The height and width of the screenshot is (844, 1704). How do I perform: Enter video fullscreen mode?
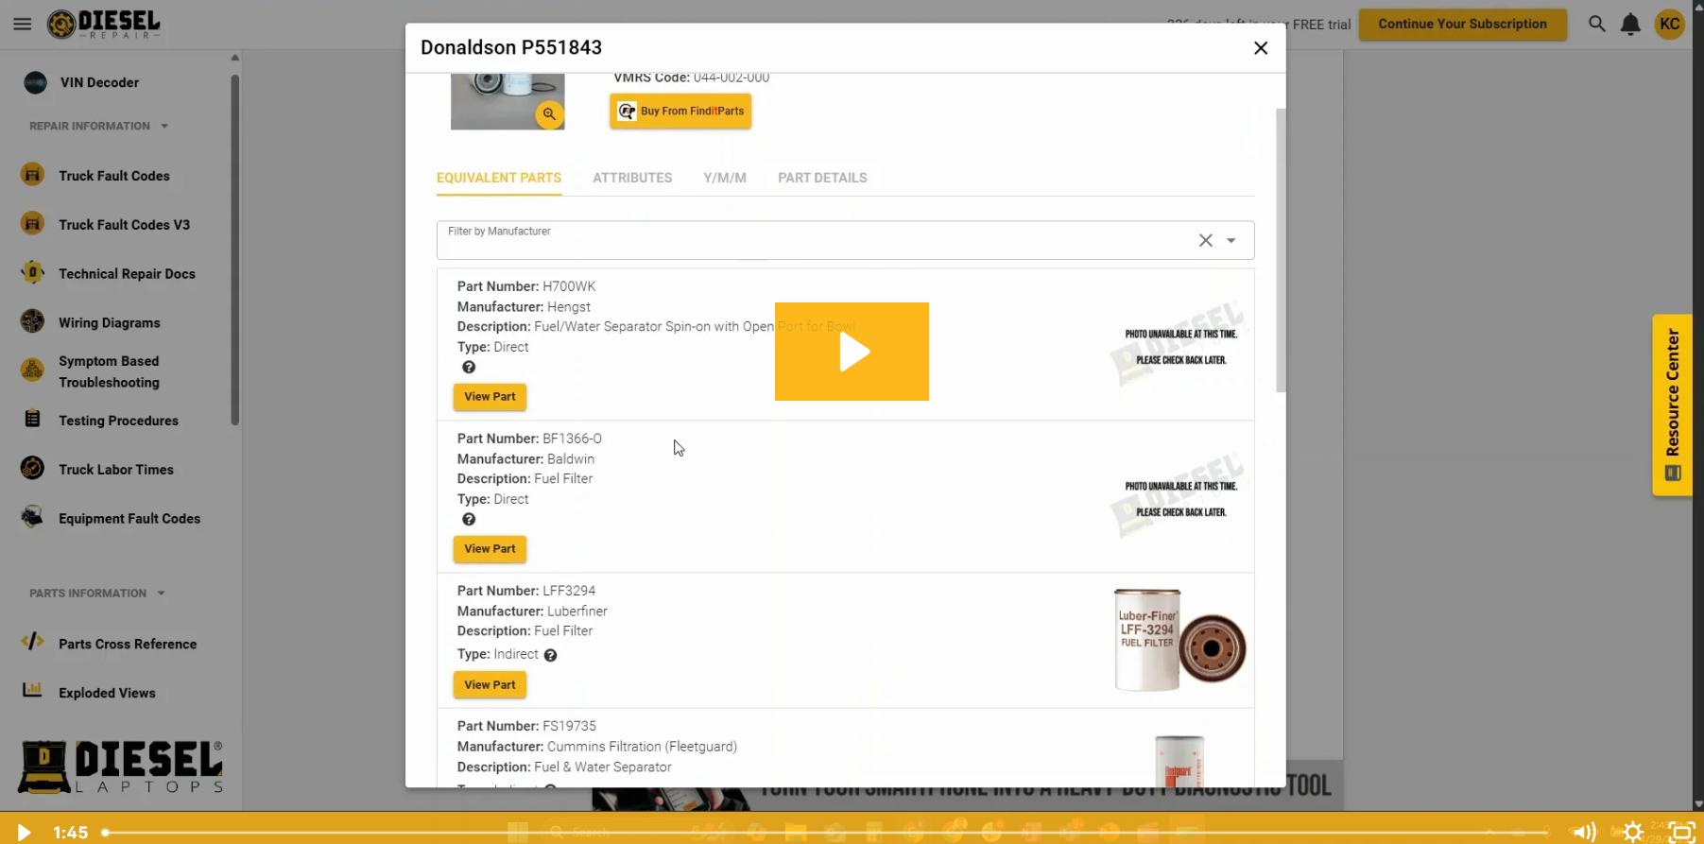[x=1681, y=832]
